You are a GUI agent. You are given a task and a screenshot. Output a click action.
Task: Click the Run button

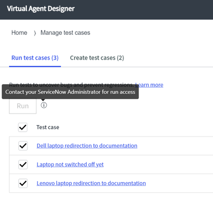[x=23, y=106]
